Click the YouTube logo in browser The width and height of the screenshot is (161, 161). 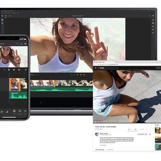101,68
